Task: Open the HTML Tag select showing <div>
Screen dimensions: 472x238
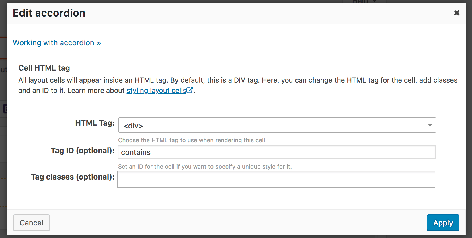Action: pyautogui.click(x=272, y=125)
